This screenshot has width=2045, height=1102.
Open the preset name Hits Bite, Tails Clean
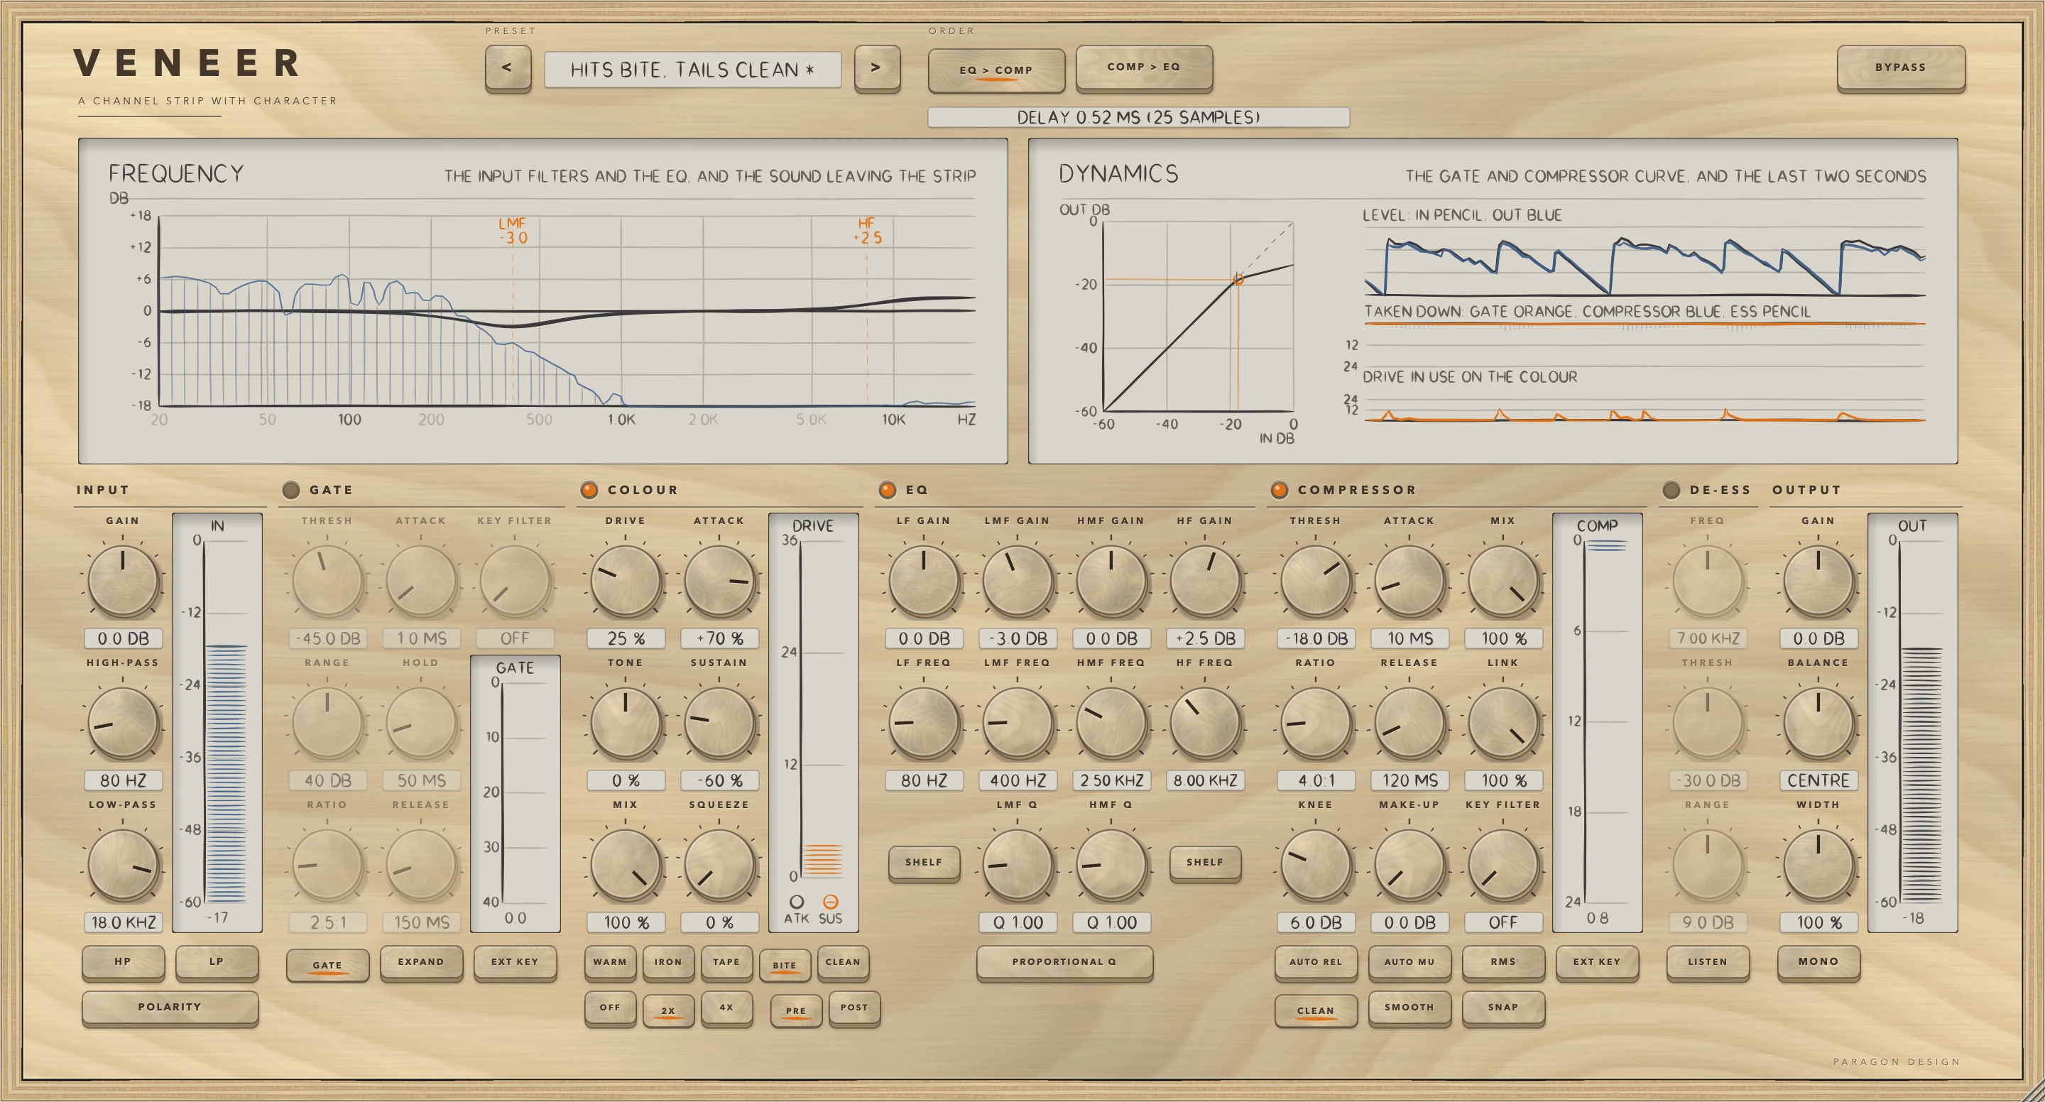pyautogui.click(x=692, y=70)
